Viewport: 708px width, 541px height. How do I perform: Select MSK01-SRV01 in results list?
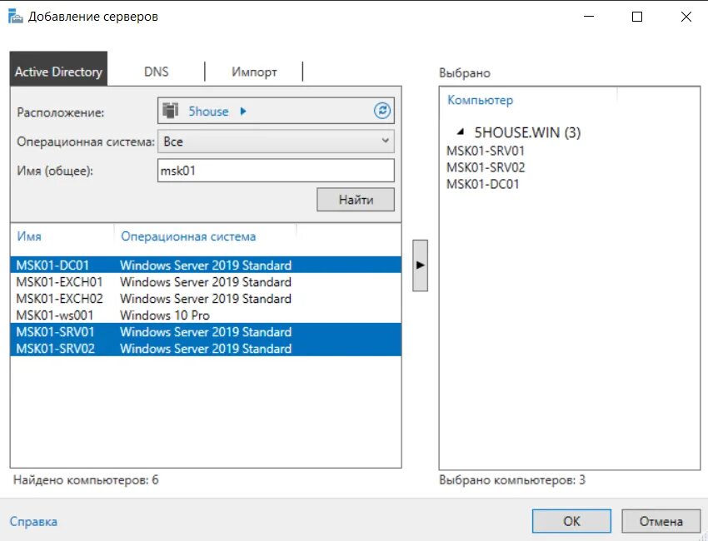click(206, 331)
